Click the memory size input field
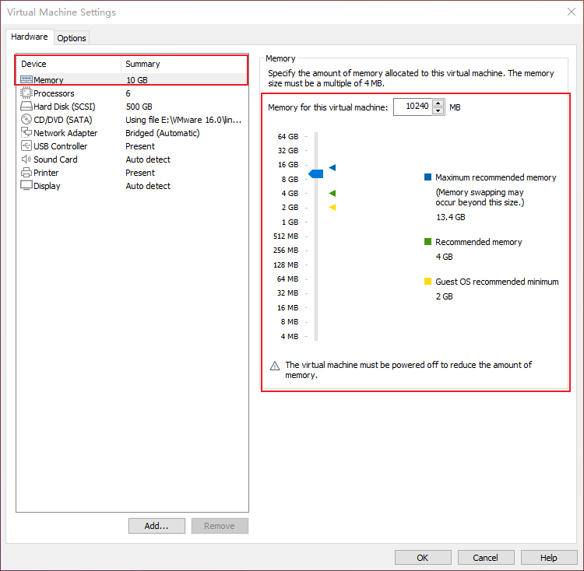This screenshot has height=571, width=584. [412, 107]
